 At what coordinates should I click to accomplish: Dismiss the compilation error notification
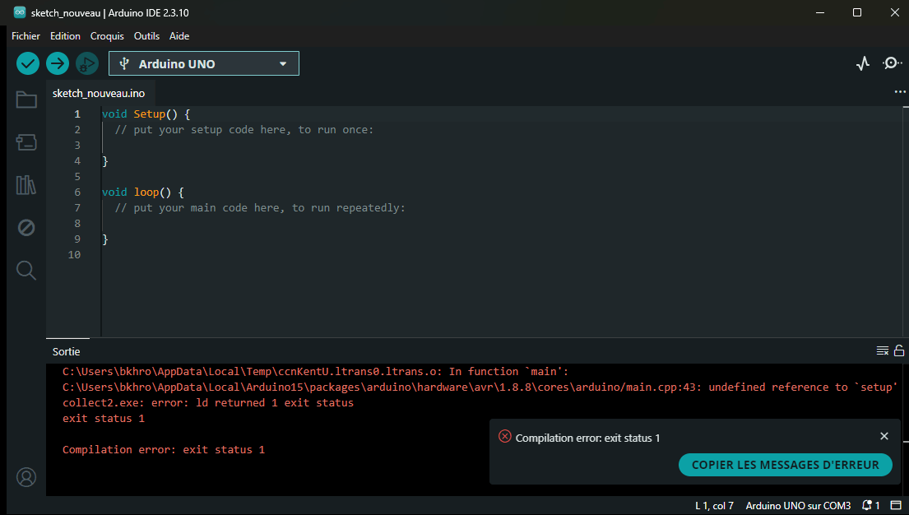coord(884,436)
